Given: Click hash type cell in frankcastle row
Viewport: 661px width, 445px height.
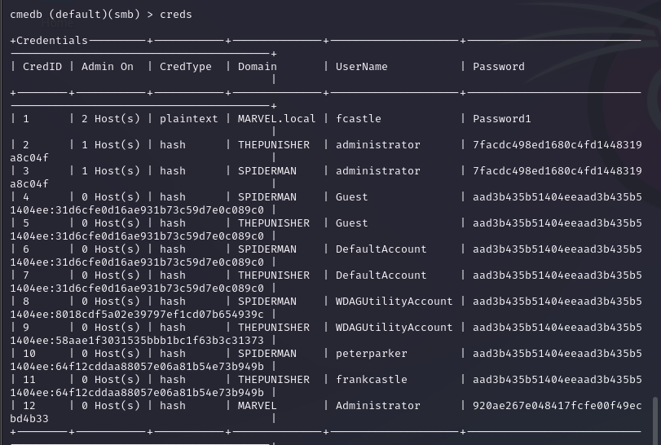Looking at the screenshot, I should click(x=173, y=380).
